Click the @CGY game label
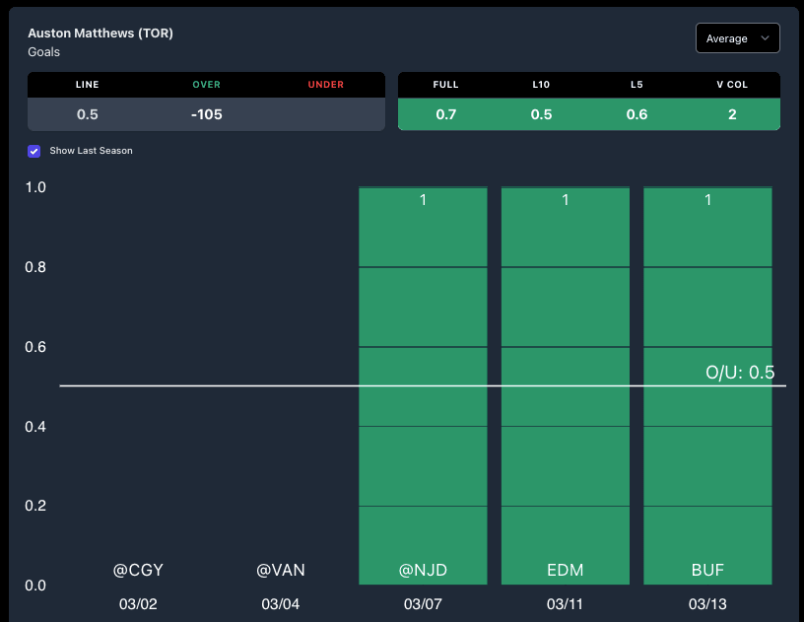 pos(138,570)
